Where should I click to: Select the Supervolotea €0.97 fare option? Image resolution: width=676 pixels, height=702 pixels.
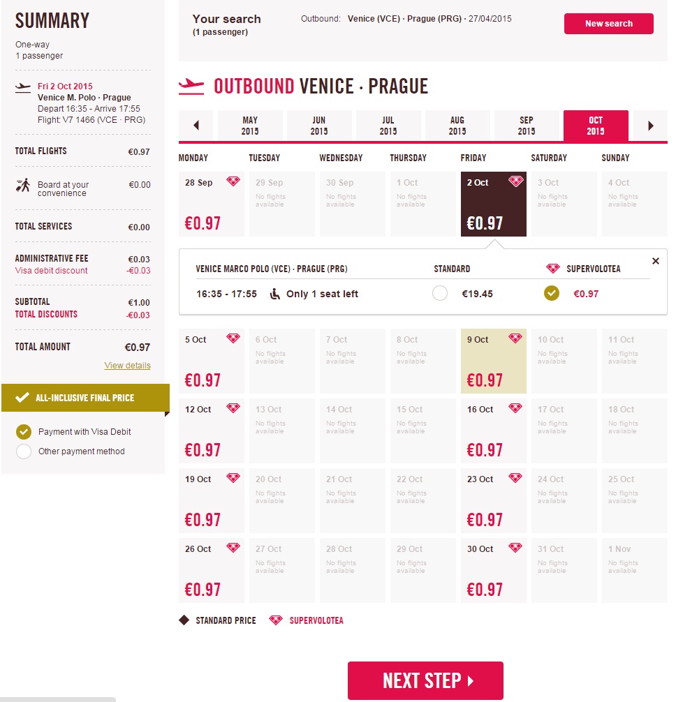point(552,293)
